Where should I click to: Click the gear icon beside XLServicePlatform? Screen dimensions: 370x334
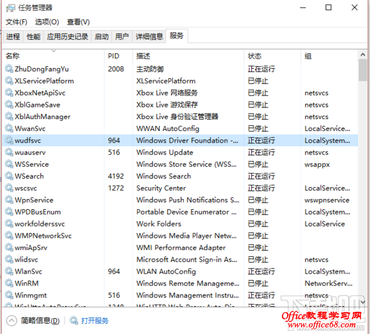9,81
